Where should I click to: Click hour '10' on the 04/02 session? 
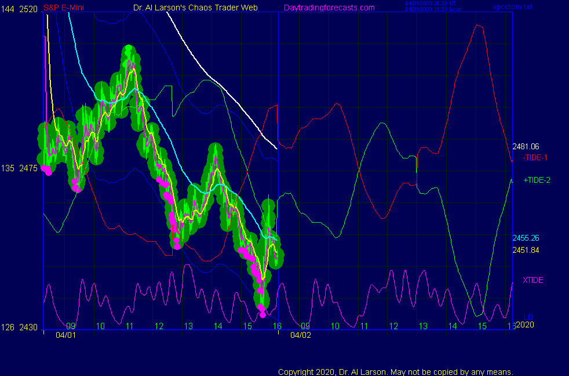pos(335,326)
